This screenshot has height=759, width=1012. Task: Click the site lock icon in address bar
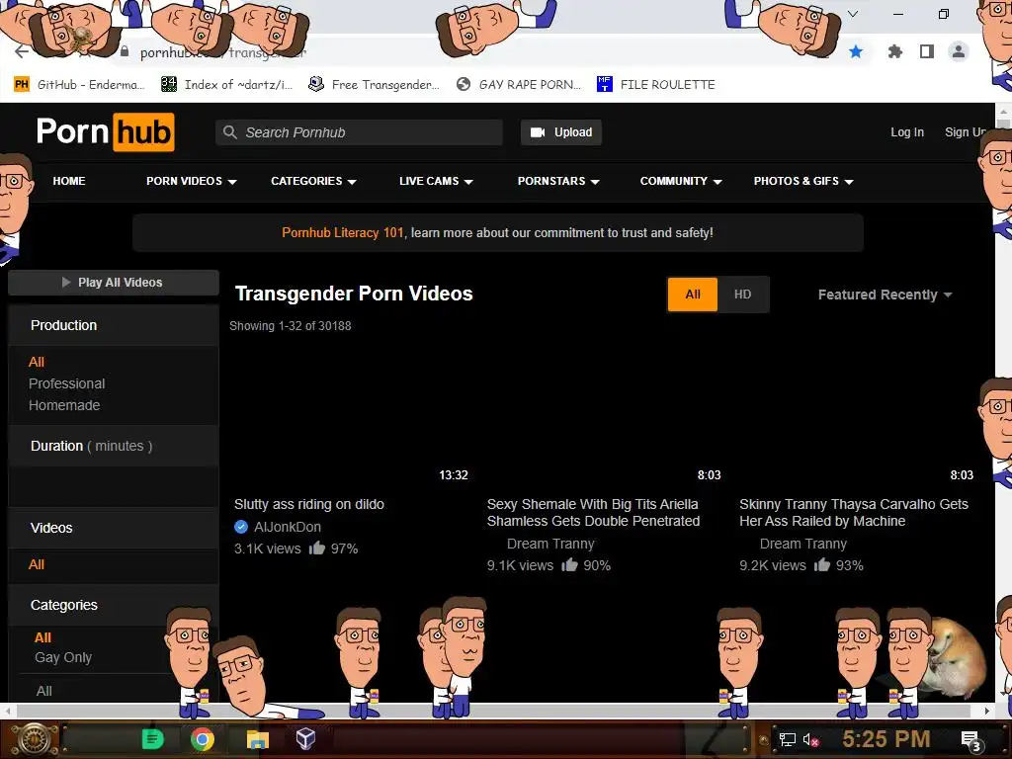126,51
